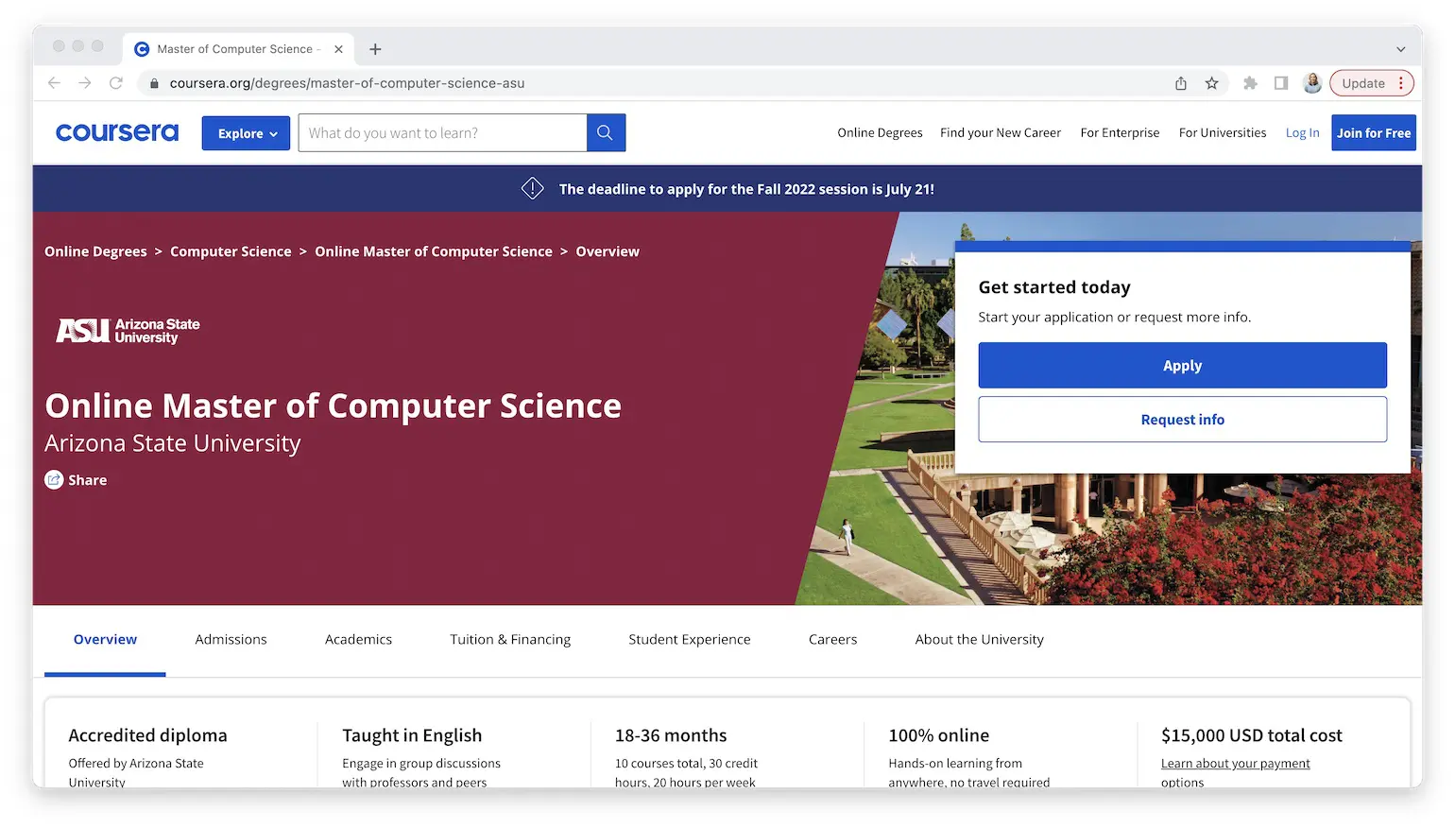The width and height of the screenshot is (1455, 828).
Task: Click the browser back arrow
Action: pyautogui.click(x=54, y=82)
